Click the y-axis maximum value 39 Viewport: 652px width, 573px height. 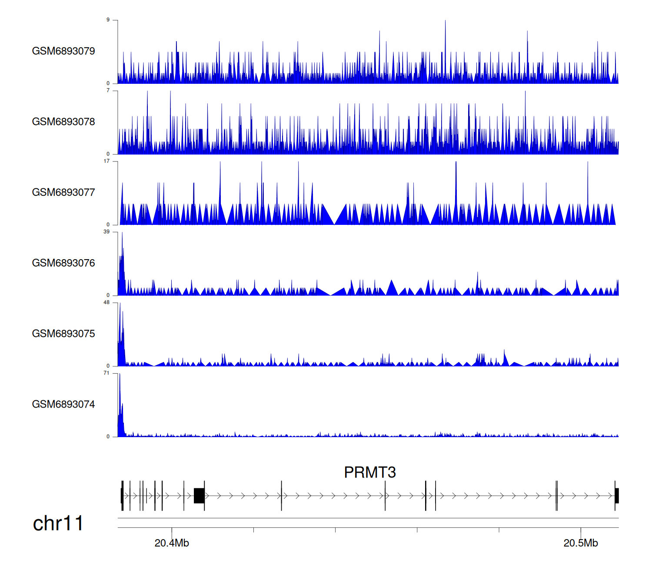(x=106, y=232)
